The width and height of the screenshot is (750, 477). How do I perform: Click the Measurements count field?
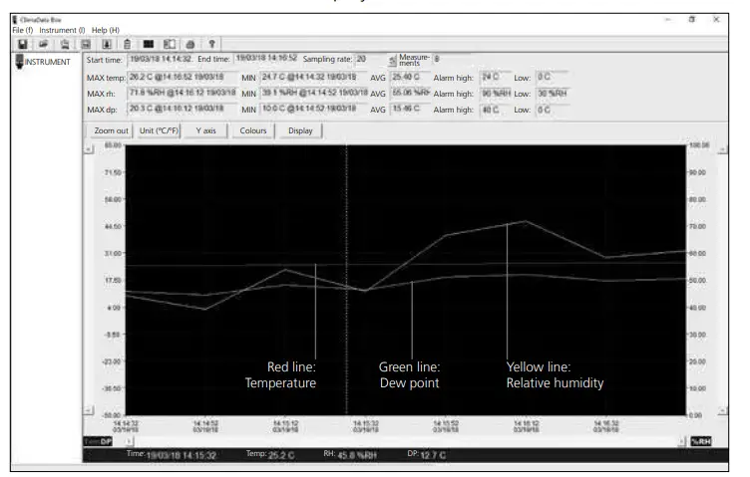click(451, 59)
